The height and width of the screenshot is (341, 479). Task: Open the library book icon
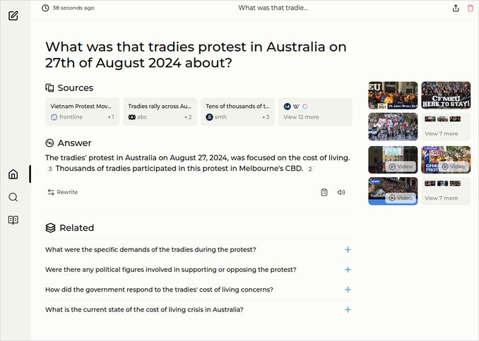click(x=13, y=220)
